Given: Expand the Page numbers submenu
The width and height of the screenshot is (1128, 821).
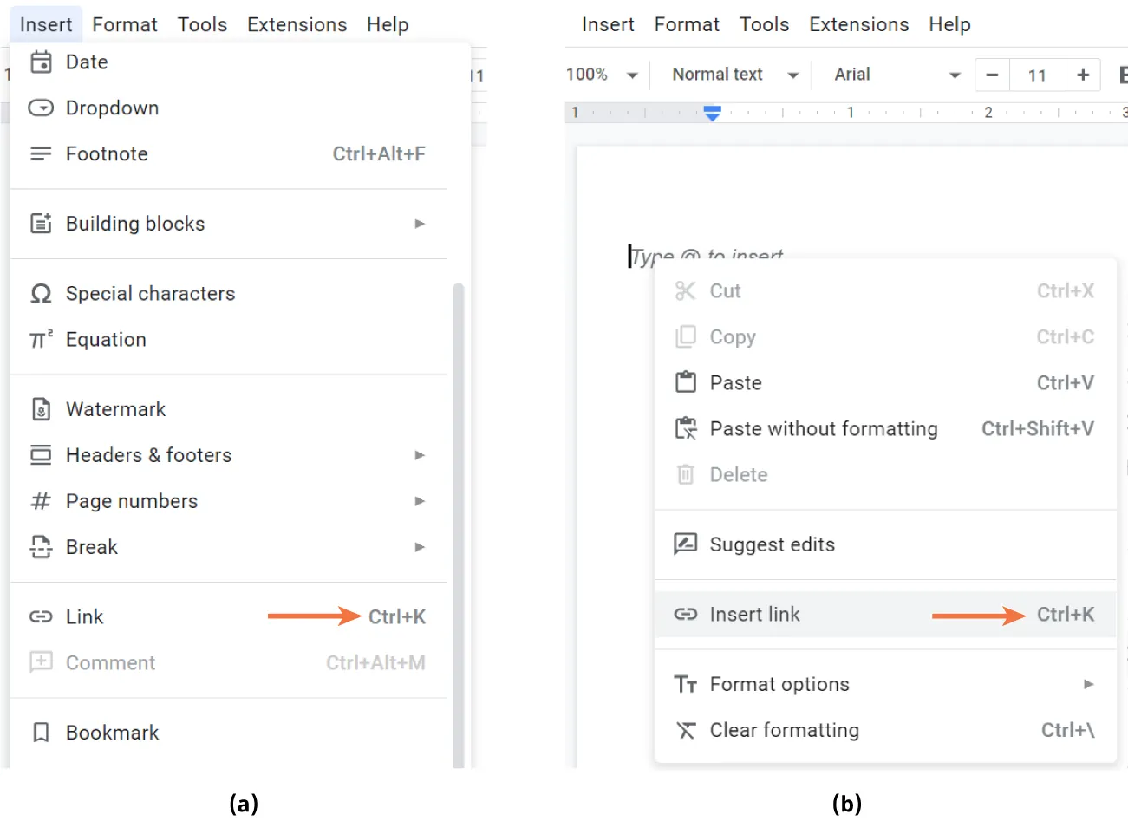Looking at the screenshot, I should point(419,501).
